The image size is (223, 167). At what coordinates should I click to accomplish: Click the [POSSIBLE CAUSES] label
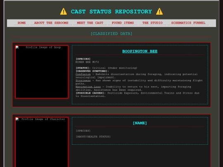pyautogui.click(x=90, y=93)
